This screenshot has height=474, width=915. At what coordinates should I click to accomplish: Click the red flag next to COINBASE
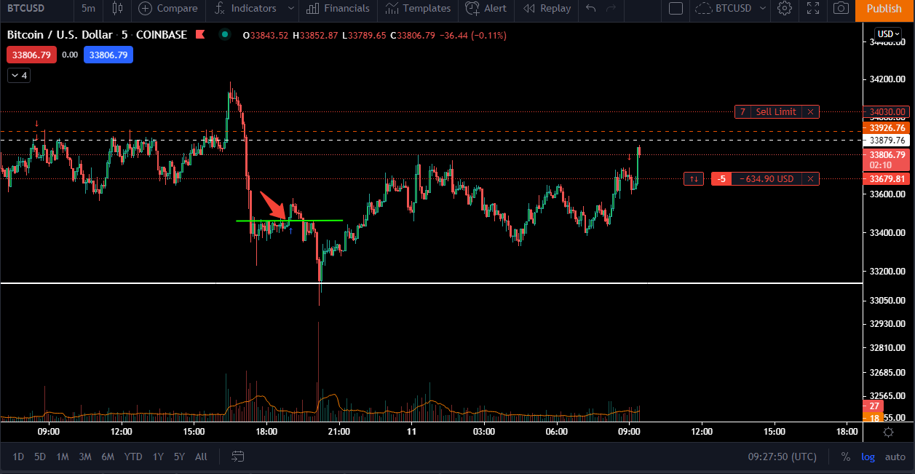click(199, 35)
